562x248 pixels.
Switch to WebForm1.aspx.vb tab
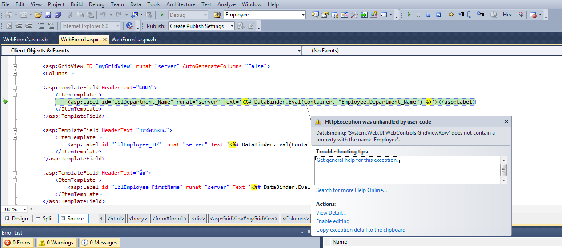coord(134,40)
